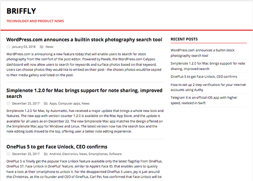The height and width of the screenshot is (181, 253).
Task: Open the Software category link
Action: 115,154
